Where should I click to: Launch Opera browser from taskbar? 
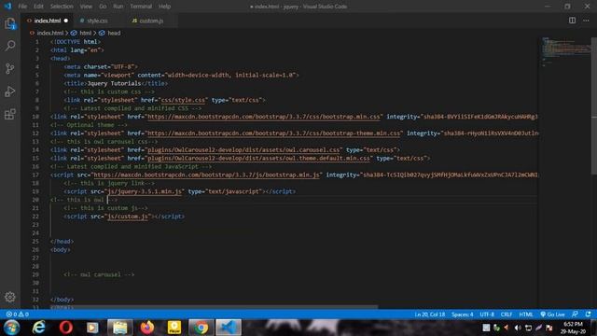click(x=66, y=328)
